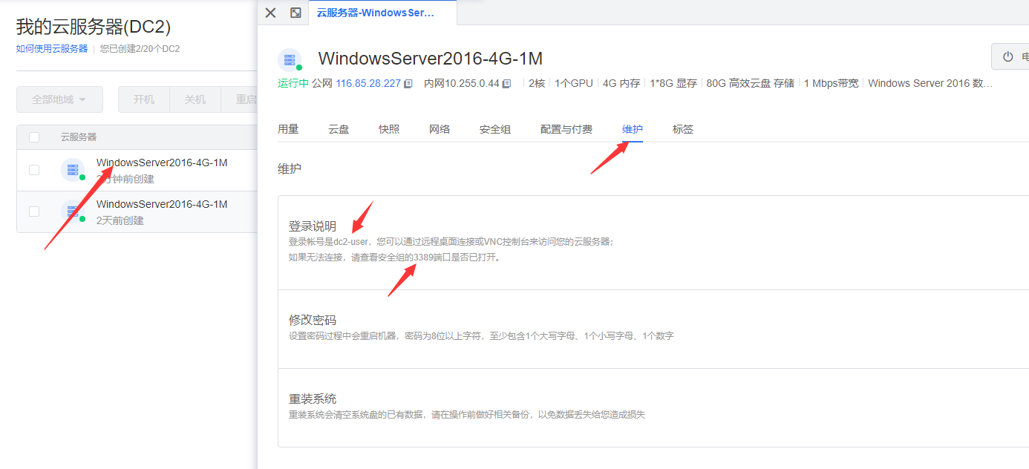
Task: Switch to the 快照 tab
Action: 389,129
